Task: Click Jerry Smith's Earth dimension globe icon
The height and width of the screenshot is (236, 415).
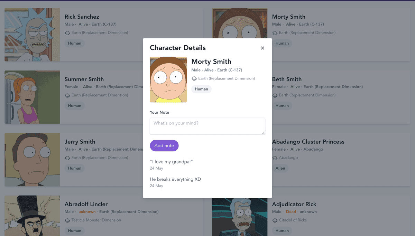Action: [x=68, y=158]
